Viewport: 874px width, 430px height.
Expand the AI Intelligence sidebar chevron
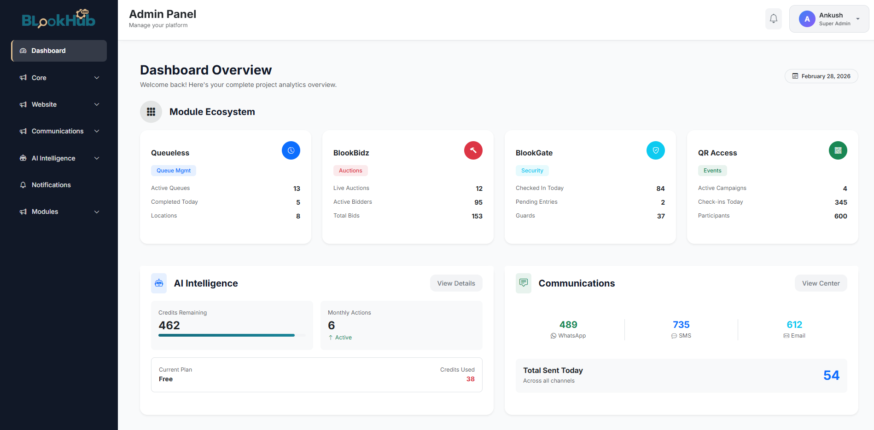point(97,158)
